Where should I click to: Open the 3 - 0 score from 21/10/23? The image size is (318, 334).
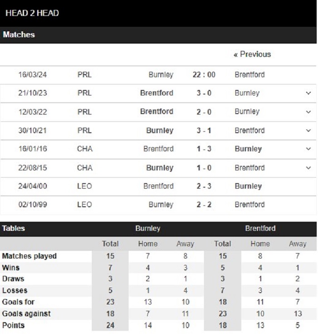point(204,93)
